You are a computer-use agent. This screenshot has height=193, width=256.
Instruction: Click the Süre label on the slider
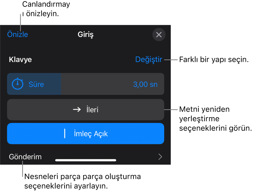[36, 84]
